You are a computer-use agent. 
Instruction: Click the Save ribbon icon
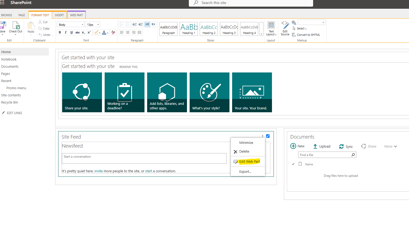[3, 25]
